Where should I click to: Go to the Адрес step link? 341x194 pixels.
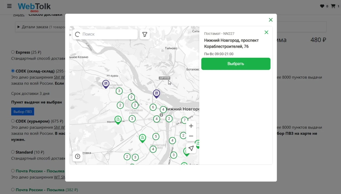tap(19, 15)
